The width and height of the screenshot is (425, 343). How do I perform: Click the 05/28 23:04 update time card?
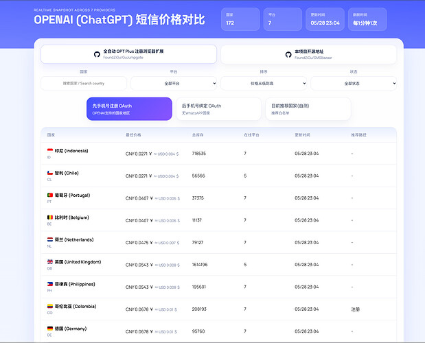coord(325,19)
